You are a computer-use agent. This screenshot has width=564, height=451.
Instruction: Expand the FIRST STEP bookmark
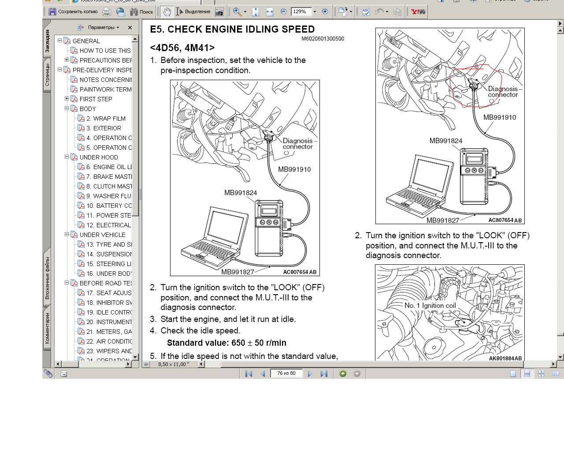(67, 99)
